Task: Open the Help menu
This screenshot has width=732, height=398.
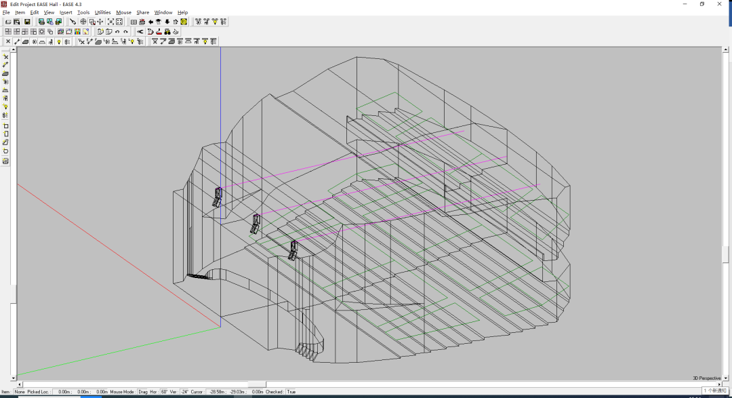Action: pyautogui.click(x=182, y=13)
